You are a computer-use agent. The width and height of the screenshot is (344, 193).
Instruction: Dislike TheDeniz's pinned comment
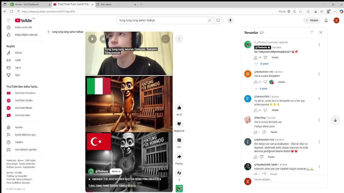265,58
